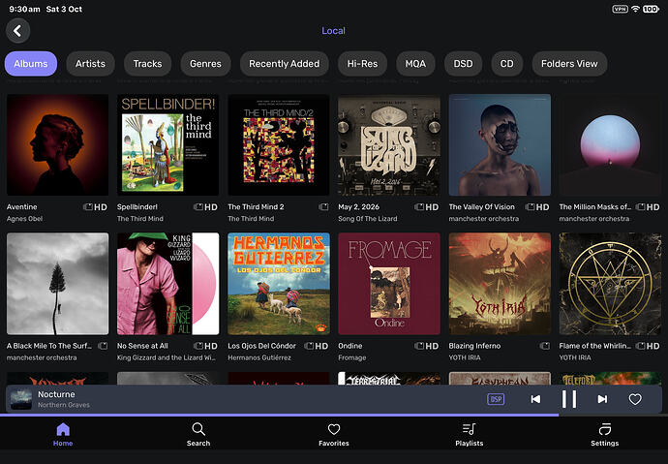Image resolution: width=668 pixels, height=464 pixels.
Task: Filter by DSD
Action: point(463,64)
